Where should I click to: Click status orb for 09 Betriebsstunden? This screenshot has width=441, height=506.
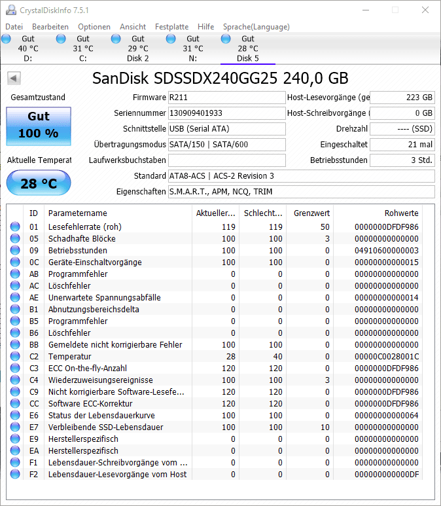click(15, 251)
